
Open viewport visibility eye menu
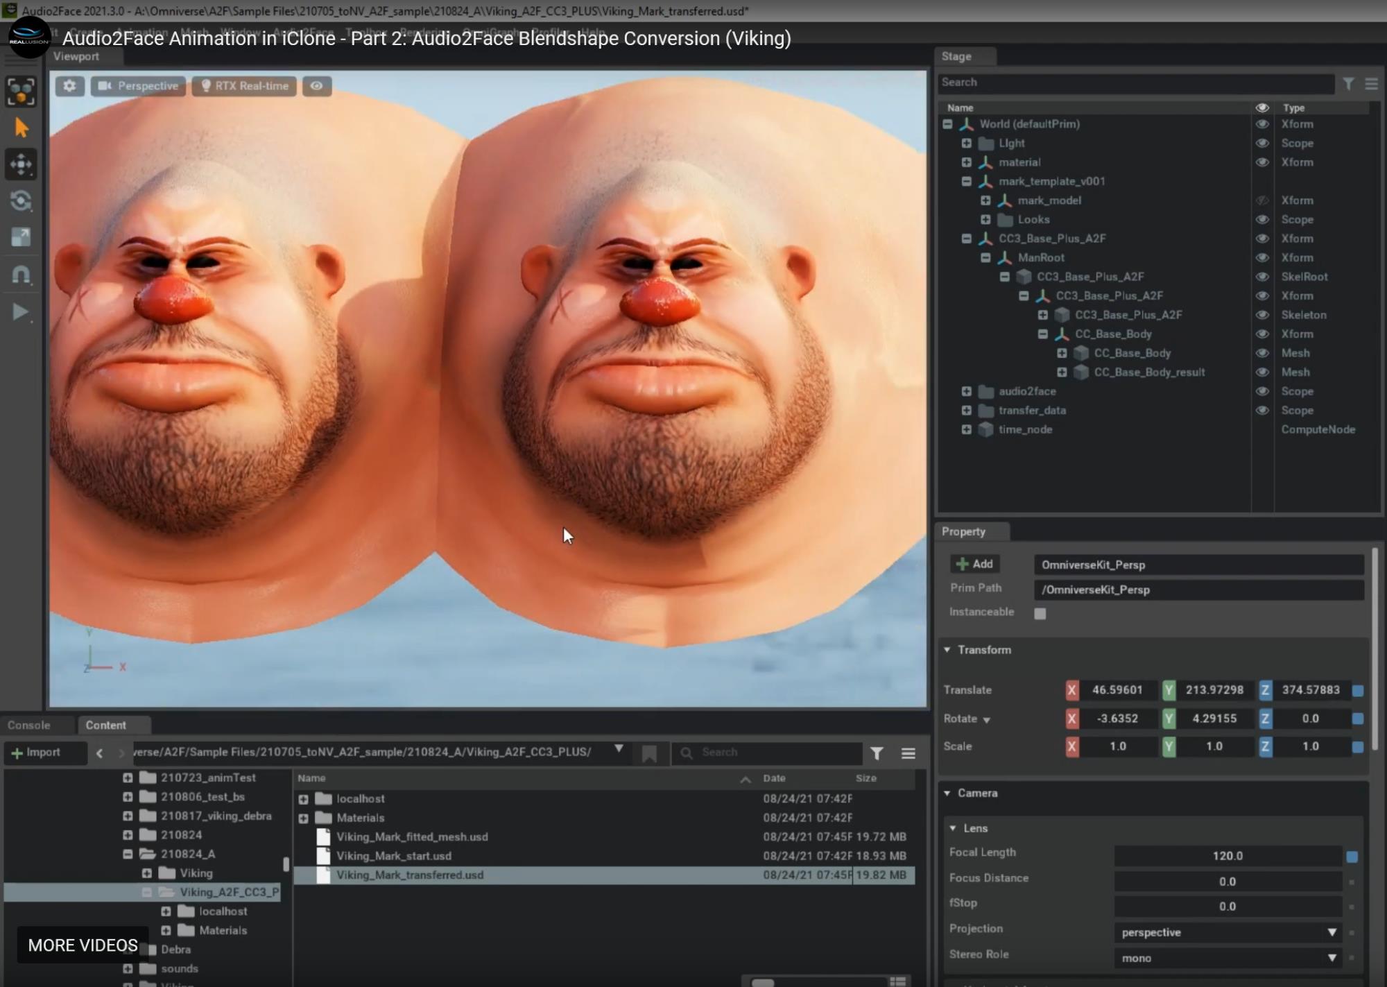(x=316, y=86)
